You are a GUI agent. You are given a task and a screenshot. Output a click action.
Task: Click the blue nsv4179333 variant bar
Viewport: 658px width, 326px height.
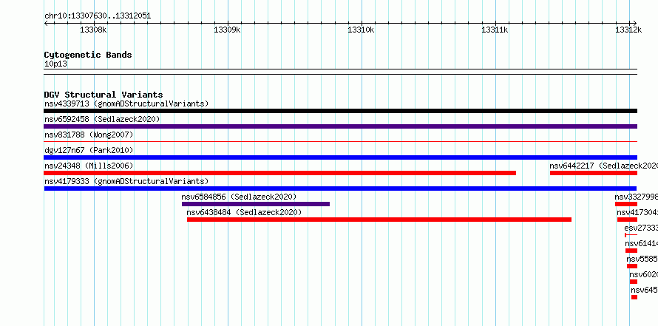coord(340,189)
